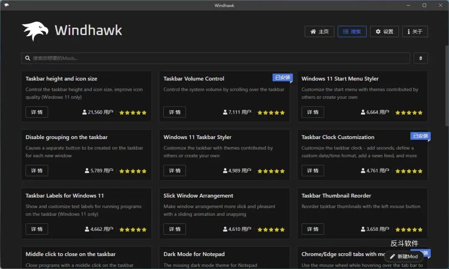This screenshot has height=269, width=449.
Task: Open details for Windows 11 Taskbar Styler
Action: pos(175,171)
